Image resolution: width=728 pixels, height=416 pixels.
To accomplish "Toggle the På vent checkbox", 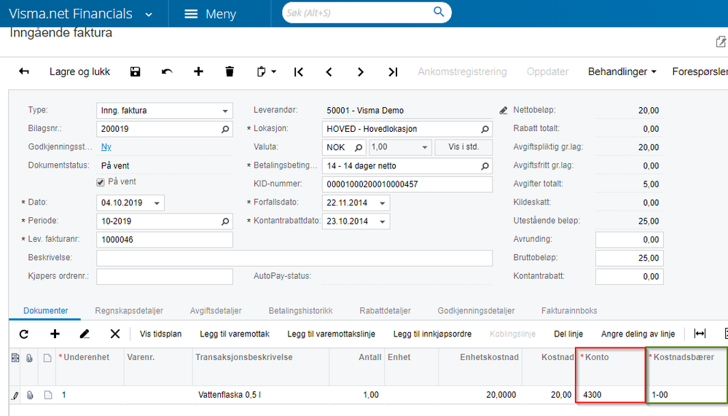I will coord(101,182).
